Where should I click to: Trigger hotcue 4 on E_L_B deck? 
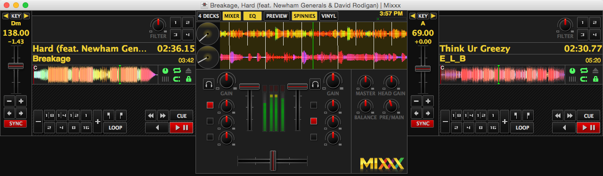pyautogui.click(x=595, y=34)
